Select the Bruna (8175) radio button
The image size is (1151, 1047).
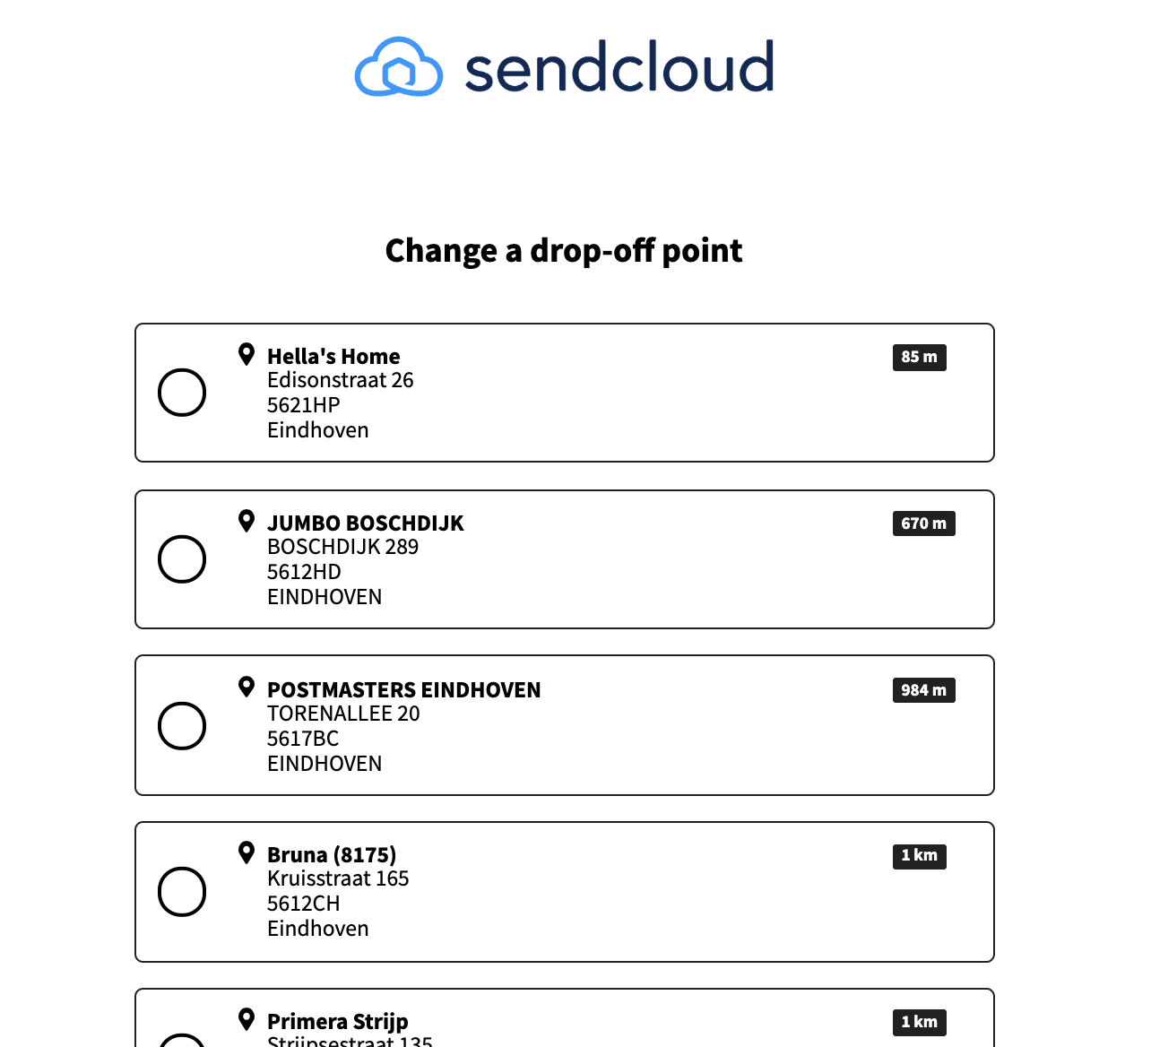tap(181, 892)
